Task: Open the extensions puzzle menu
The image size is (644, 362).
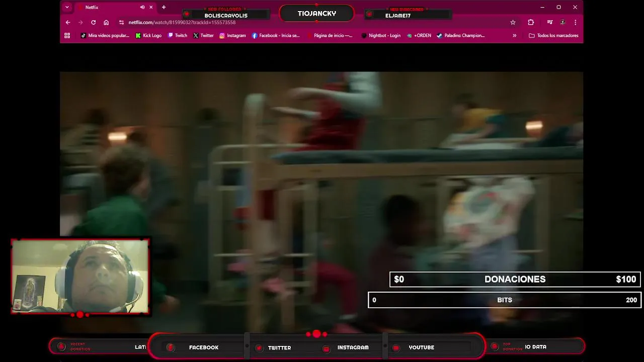Action: (531, 22)
